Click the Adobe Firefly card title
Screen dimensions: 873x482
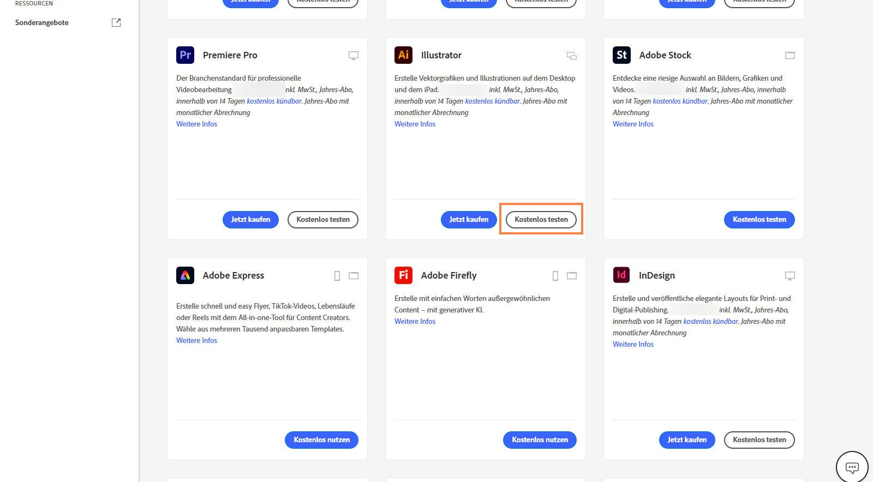tap(449, 275)
